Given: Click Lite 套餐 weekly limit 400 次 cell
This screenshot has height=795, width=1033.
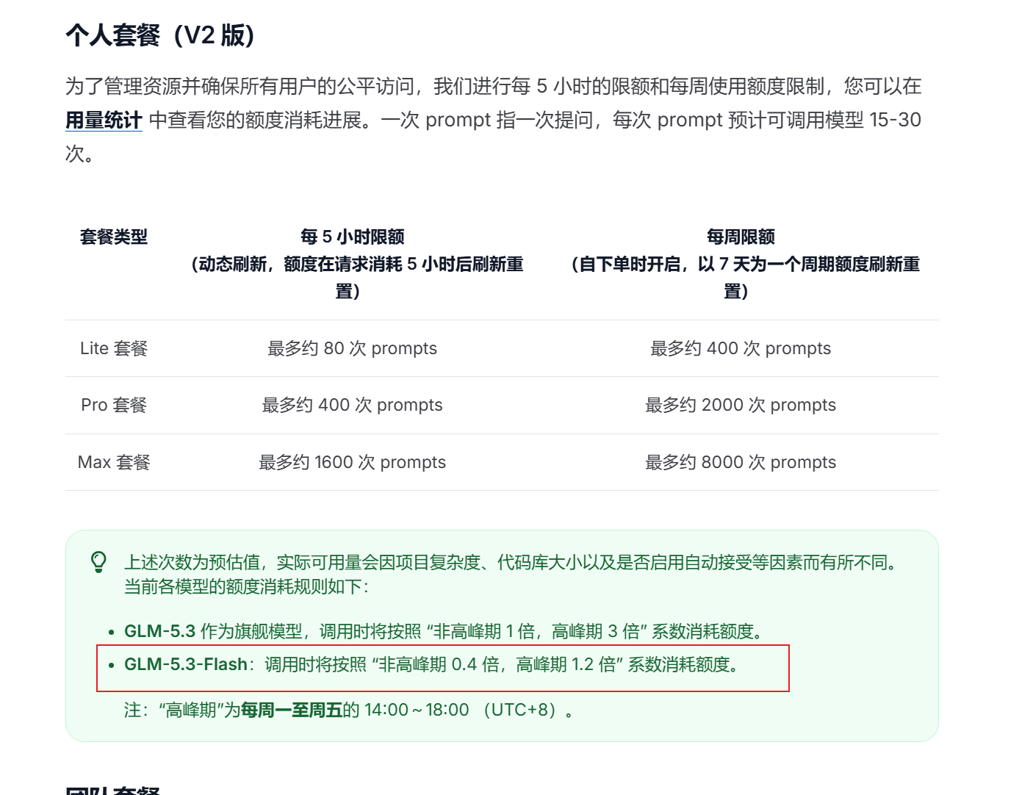Looking at the screenshot, I should 741,348.
